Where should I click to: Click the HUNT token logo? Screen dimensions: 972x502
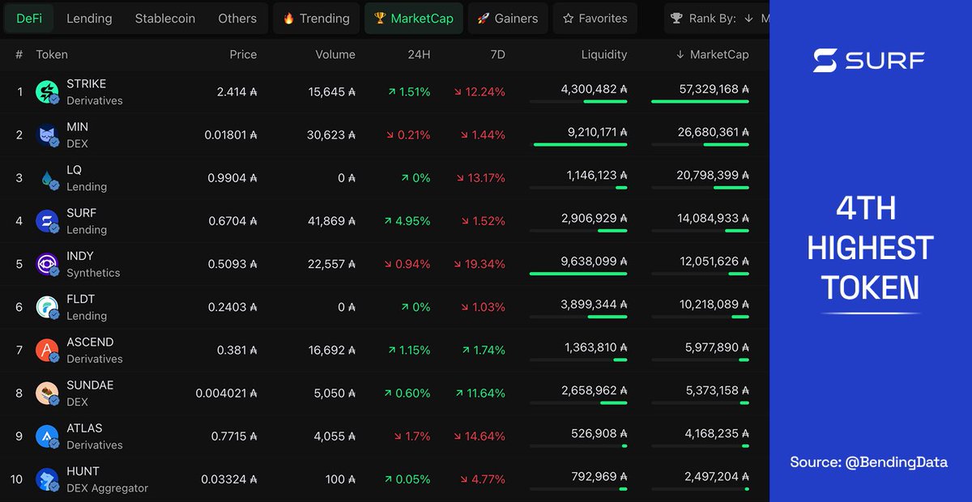(47, 479)
